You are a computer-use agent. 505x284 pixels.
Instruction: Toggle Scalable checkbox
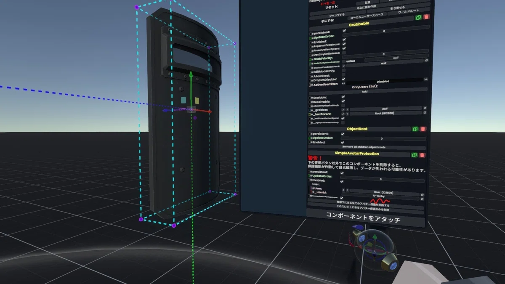coord(343,97)
